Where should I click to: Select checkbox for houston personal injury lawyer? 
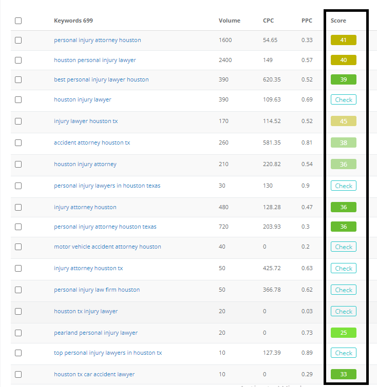(x=18, y=60)
